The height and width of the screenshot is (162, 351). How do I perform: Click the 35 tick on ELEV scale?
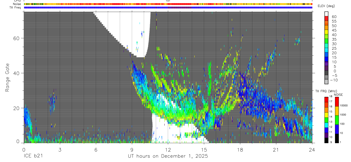point(334,39)
